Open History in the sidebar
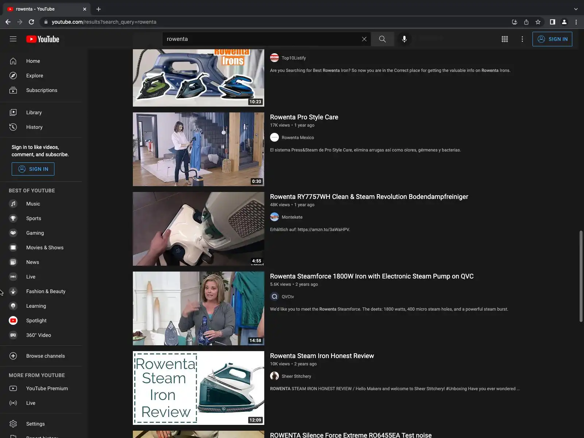Viewport: 584px width, 438px height. (41, 127)
